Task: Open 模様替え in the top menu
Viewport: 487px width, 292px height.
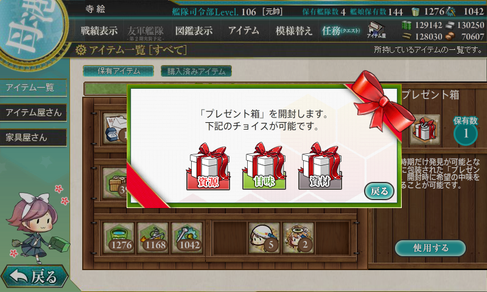Action: pyautogui.click(x=294, y=30)
